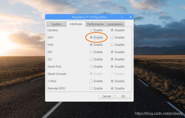Enable the Camera interface radio button

(91, 30)
